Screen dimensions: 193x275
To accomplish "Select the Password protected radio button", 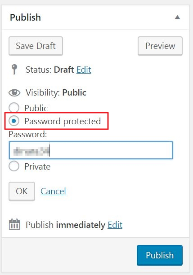I will click(14, 121).
